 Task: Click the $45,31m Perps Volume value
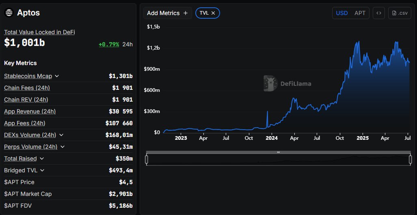121,147
